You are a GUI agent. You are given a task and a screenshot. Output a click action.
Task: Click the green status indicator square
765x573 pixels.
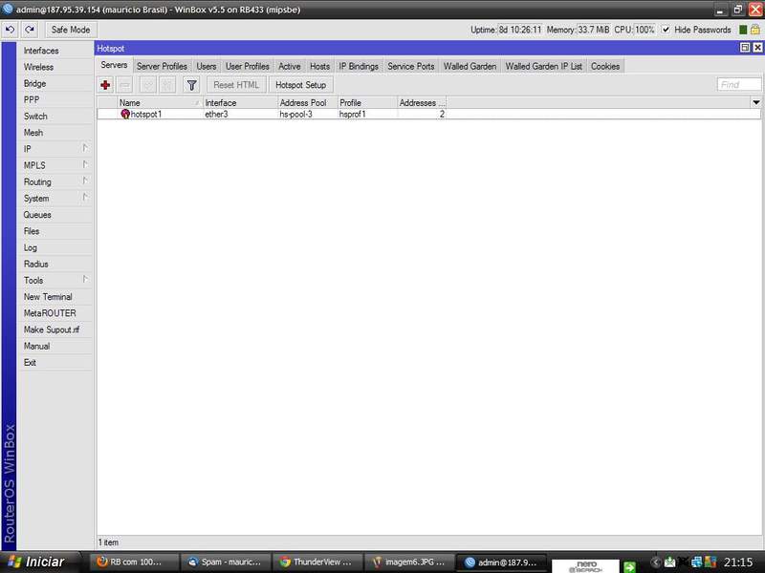point(743,30)
